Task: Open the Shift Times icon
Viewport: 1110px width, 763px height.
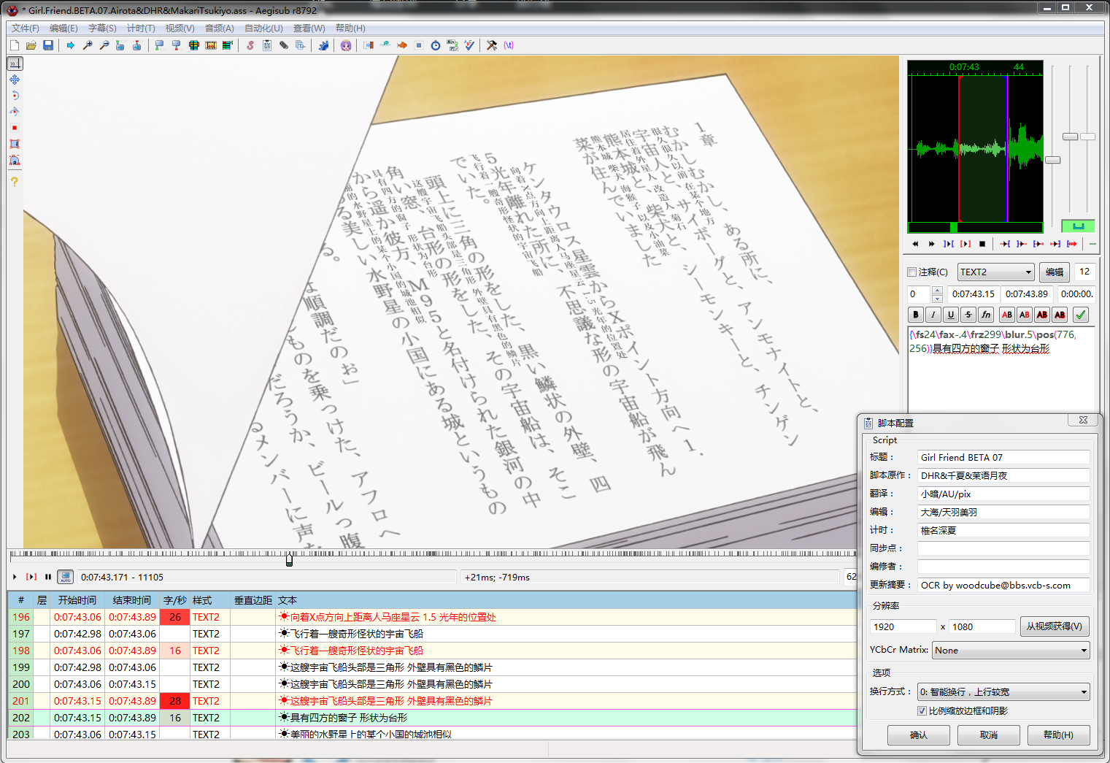Action: [x=369, y=45]
